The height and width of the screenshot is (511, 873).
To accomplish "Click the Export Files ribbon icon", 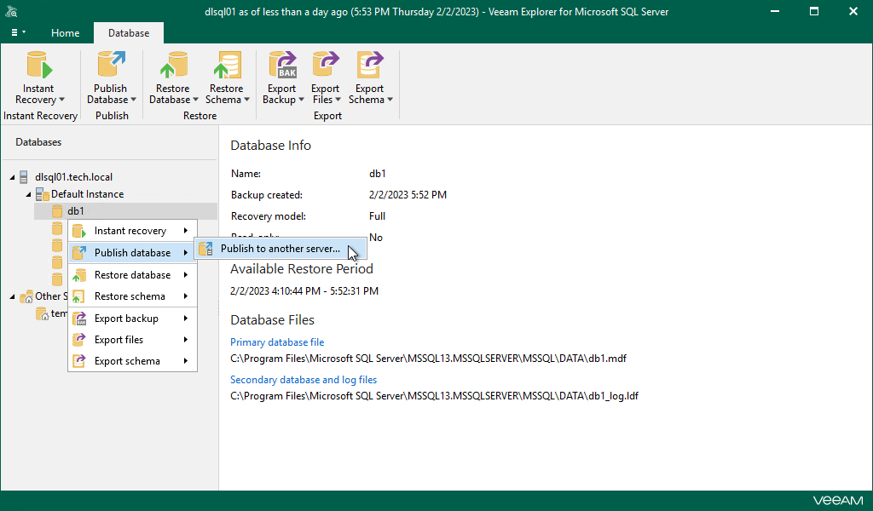I will [x=326, y=65].
